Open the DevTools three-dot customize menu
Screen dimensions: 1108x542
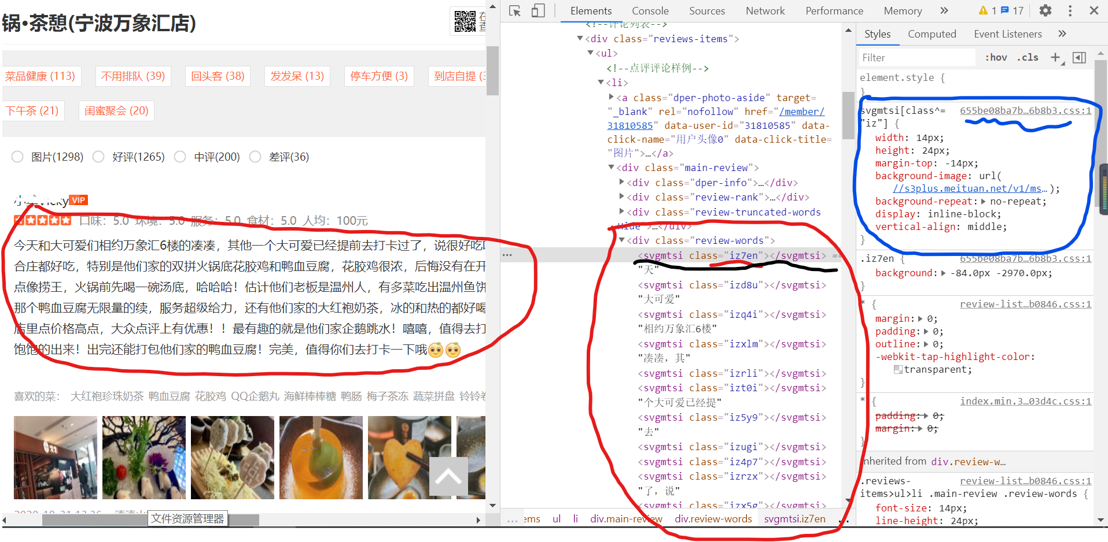pos(1070,10)
